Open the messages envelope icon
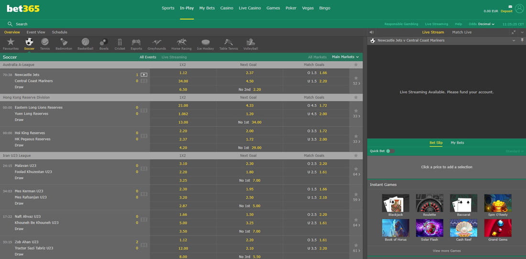The height and width of the screenshot is (259, 526). [x=510, y=6]
